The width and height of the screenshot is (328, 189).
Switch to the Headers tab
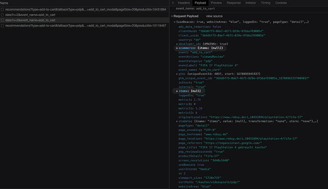point(183,3)
